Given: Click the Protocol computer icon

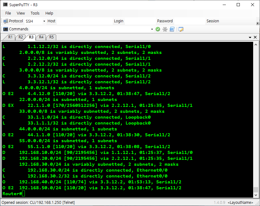Looking at the screenshot, I should coord(6,21).
